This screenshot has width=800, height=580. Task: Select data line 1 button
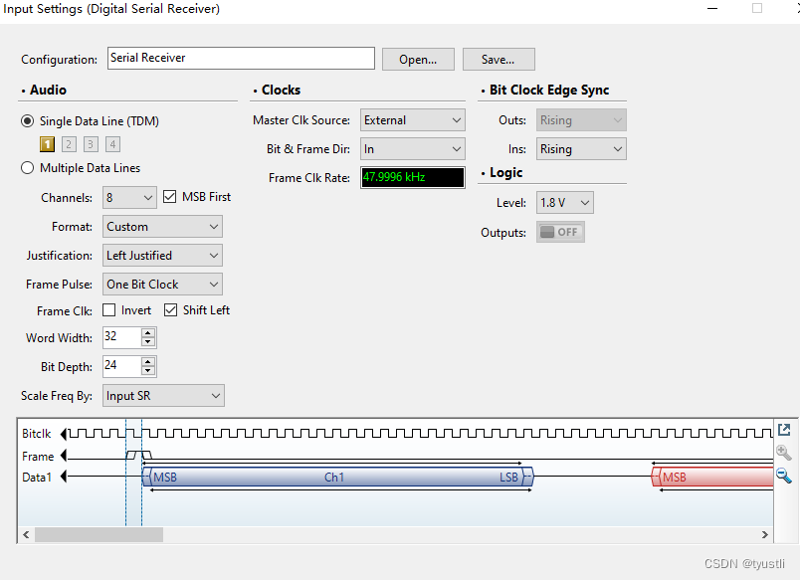(x=47, y=143)
